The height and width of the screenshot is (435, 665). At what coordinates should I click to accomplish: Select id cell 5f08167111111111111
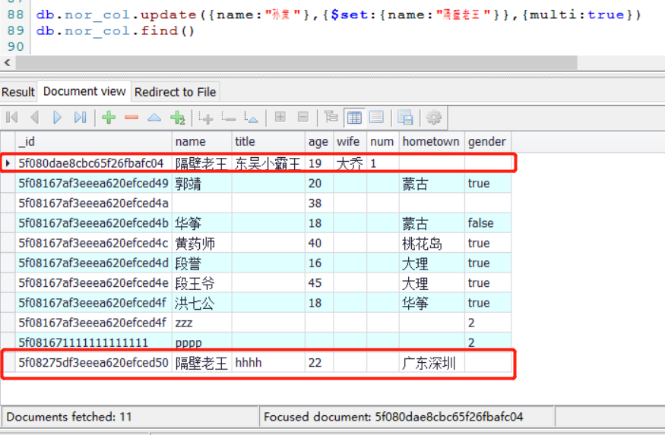(x=93, y=342)
